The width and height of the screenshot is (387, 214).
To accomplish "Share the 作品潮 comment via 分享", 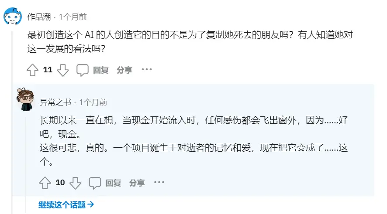I will tap(124, 70).
